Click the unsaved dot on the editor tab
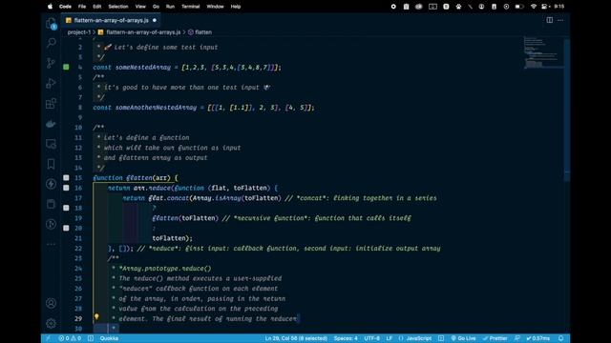 [155, 20]
